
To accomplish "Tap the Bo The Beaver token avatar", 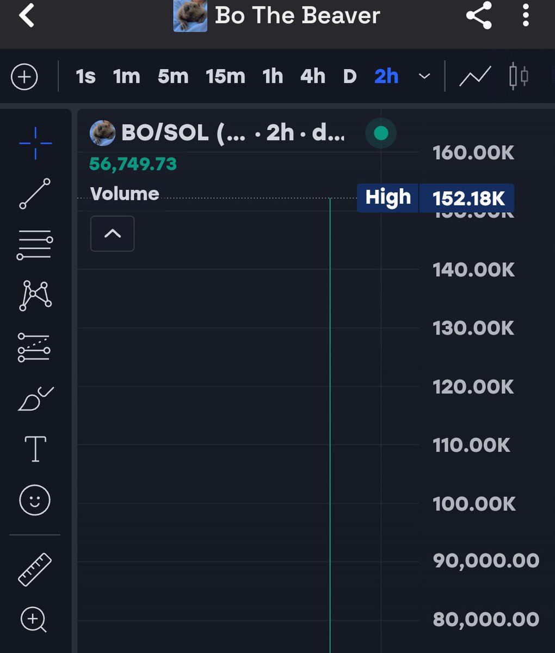I will tap(190, 15).
